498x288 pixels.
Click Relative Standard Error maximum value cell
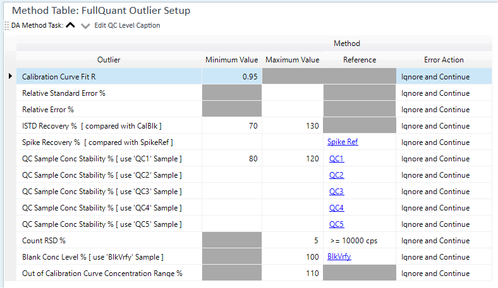pos(293,93)
